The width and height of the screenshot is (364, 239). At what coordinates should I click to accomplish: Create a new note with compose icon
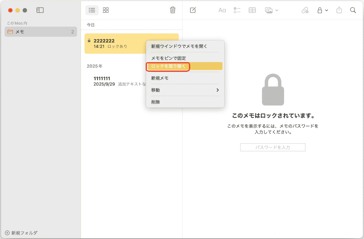(193, 10)
